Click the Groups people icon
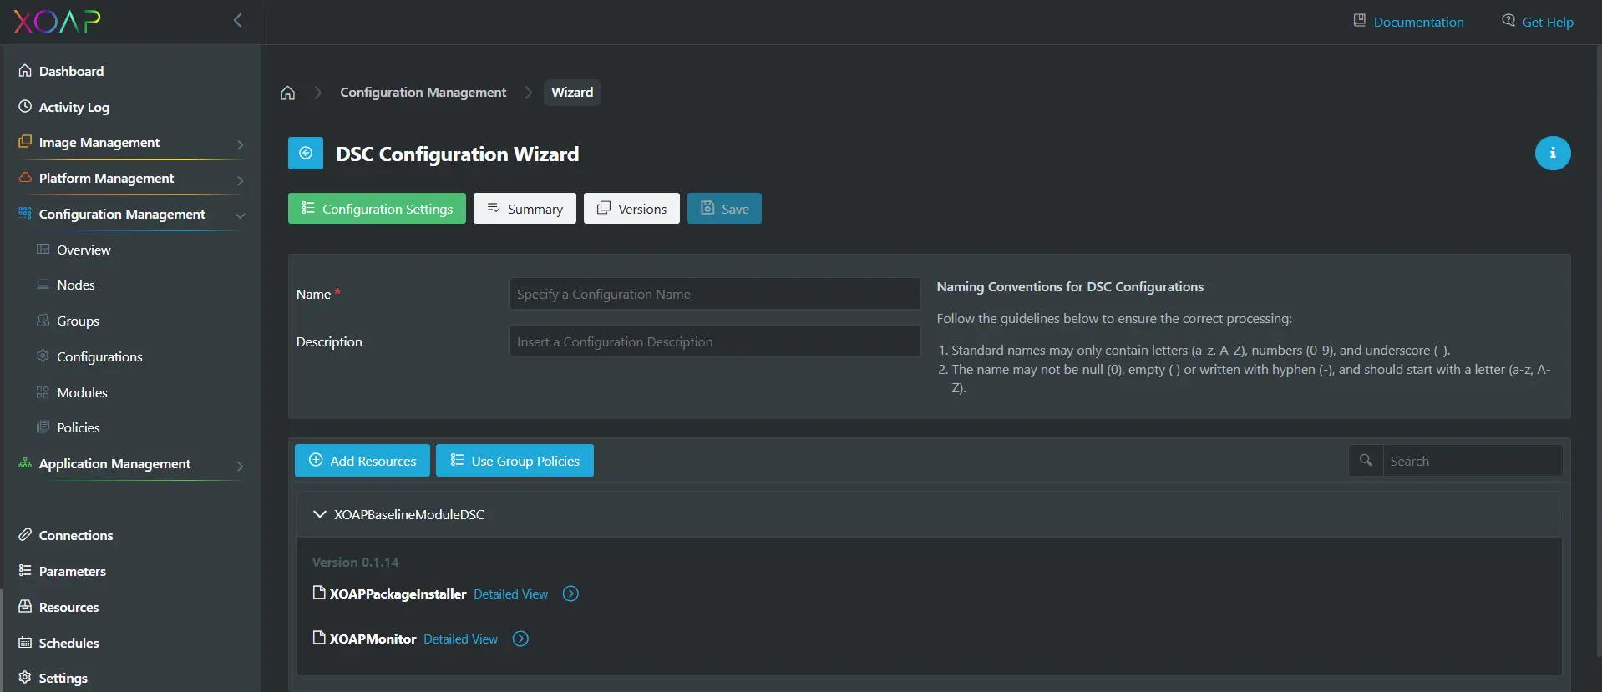The height and width of the screenshot is (692, 1602). click(43, 320)
